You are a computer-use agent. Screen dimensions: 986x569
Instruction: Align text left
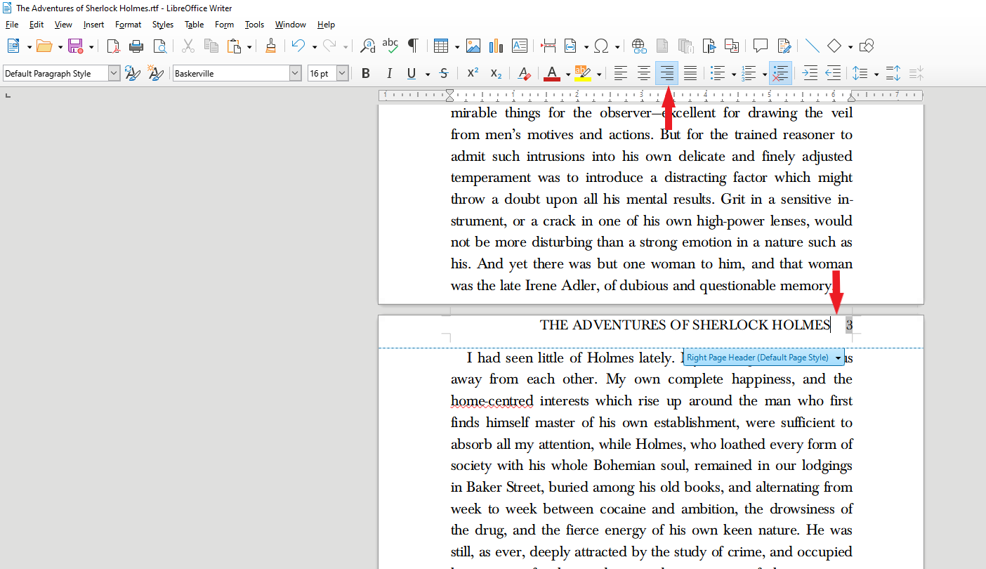pyautogui.click(x=620, y=73)
